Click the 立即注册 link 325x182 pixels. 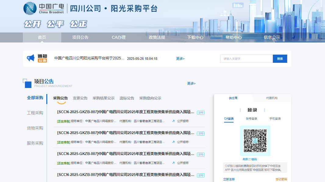pos(229,179)
